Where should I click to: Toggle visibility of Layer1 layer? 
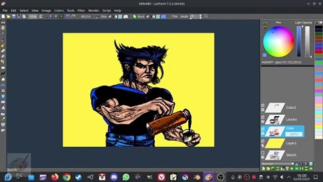(x=262, y=141)
